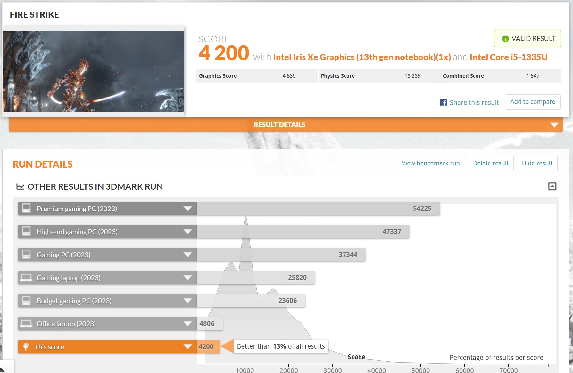The width and height of the screenshot is (573, 373).
Task: Expand the Premium gaming PC (2023) dropdown arrow
Action: [187, 209]
